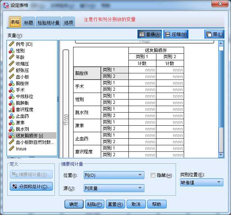Click the ruler icon beside 收缩压
231x215 pixels.
[12, 64]
